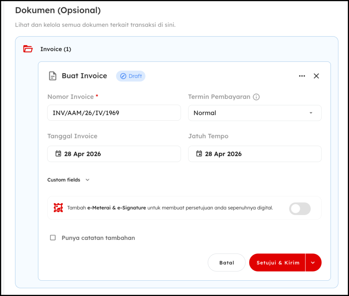Open the Termin Pembayaran dropdown

[255, 113]
